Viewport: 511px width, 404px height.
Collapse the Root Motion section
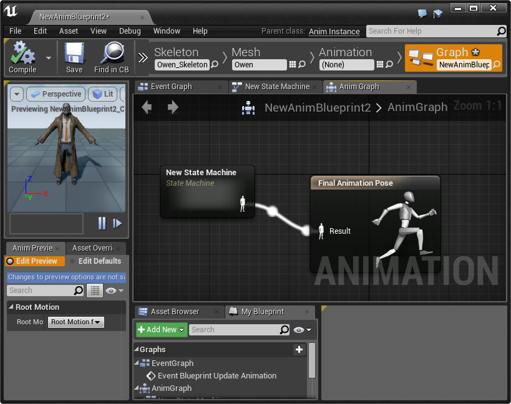click(11, 307)
